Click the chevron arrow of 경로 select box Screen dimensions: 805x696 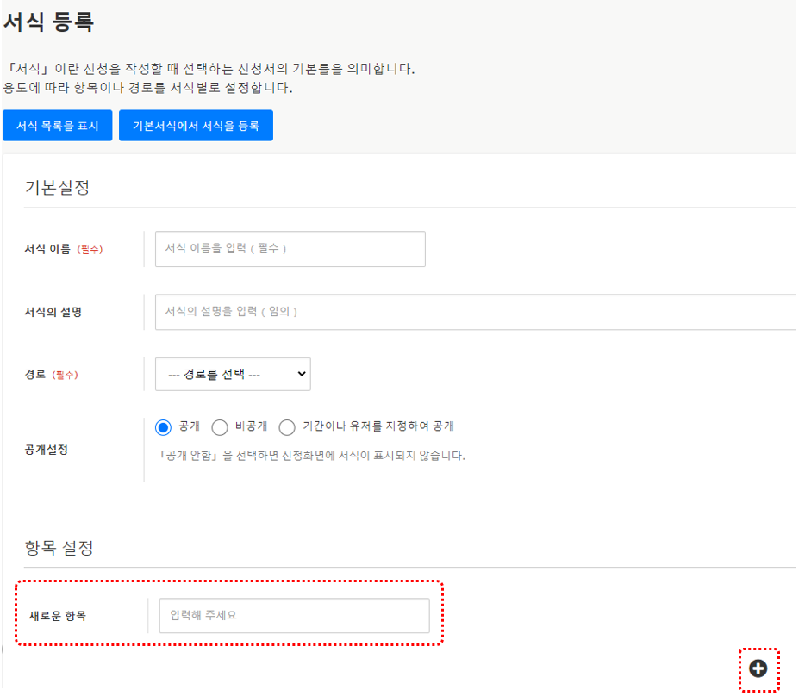(301, 375)
